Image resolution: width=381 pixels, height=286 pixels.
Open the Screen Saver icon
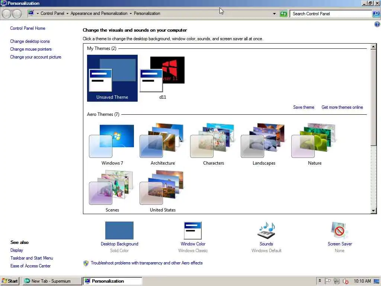[x=339, y=230]
